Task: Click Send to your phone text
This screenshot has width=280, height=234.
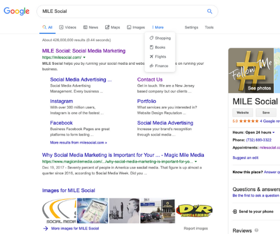Action: (x=256, y=212)
